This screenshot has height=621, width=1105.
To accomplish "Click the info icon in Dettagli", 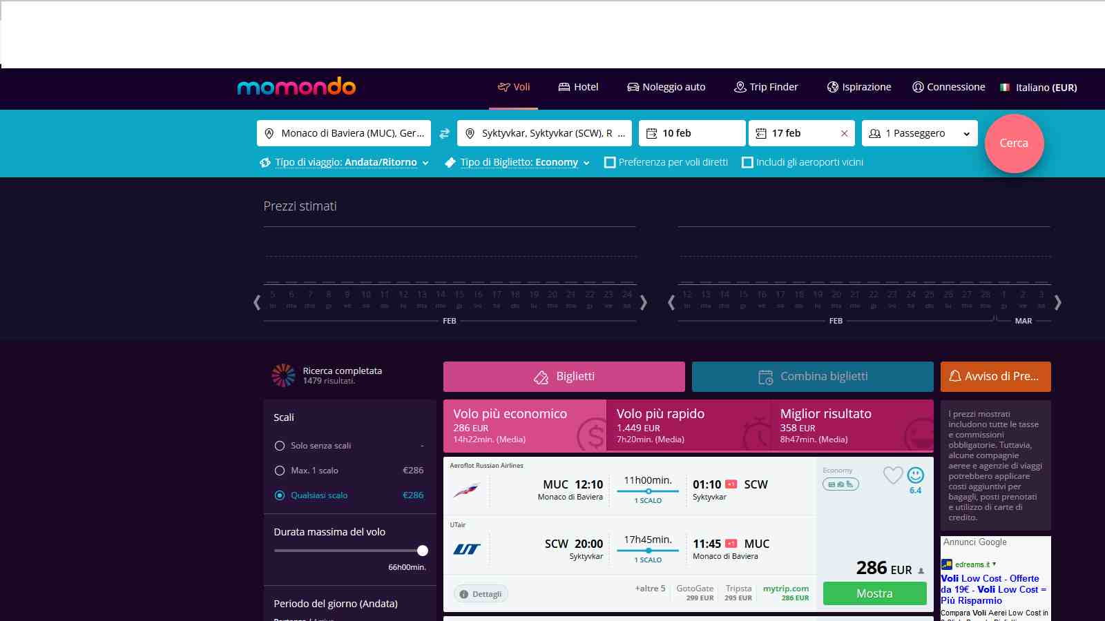I will pos(464,594).
